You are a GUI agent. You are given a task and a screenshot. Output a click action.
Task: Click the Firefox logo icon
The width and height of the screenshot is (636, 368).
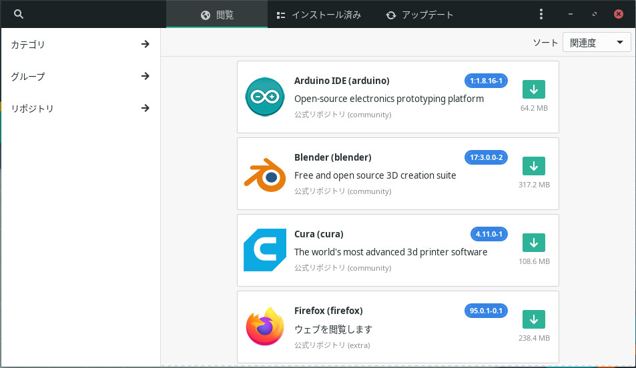point(265,327)
